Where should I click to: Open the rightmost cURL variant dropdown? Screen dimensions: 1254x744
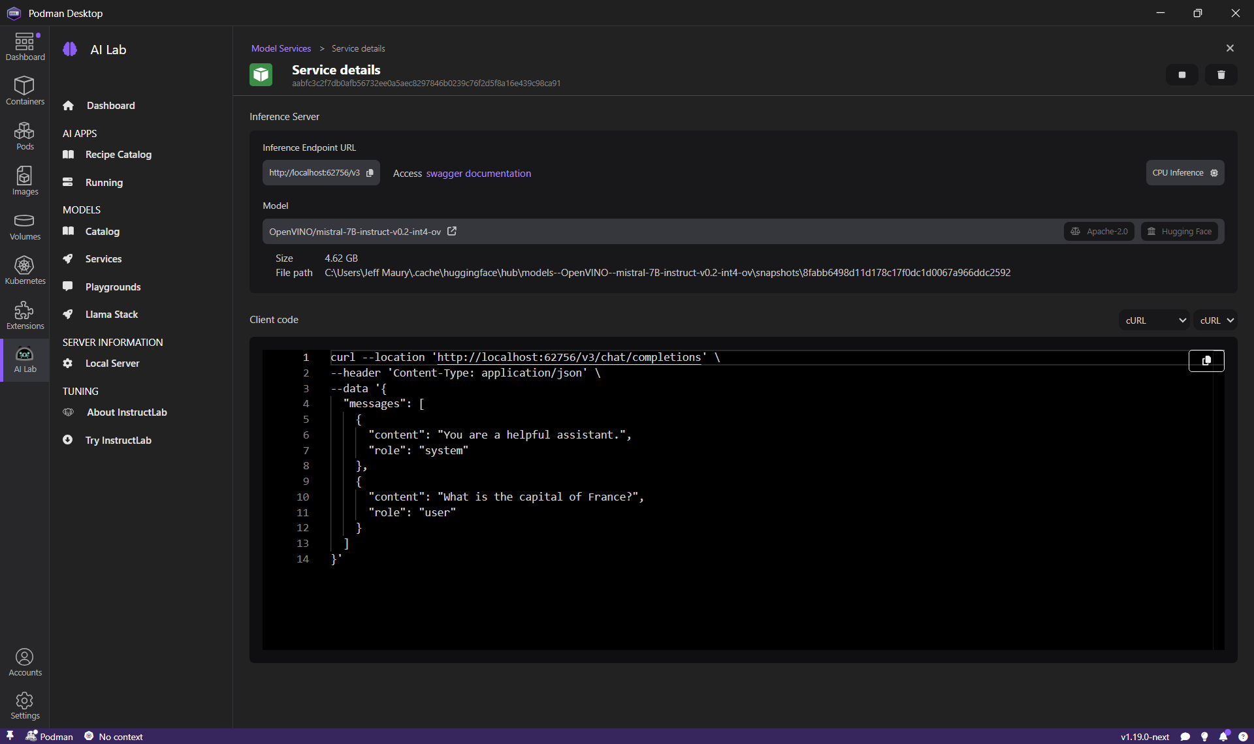point(1215,320)
